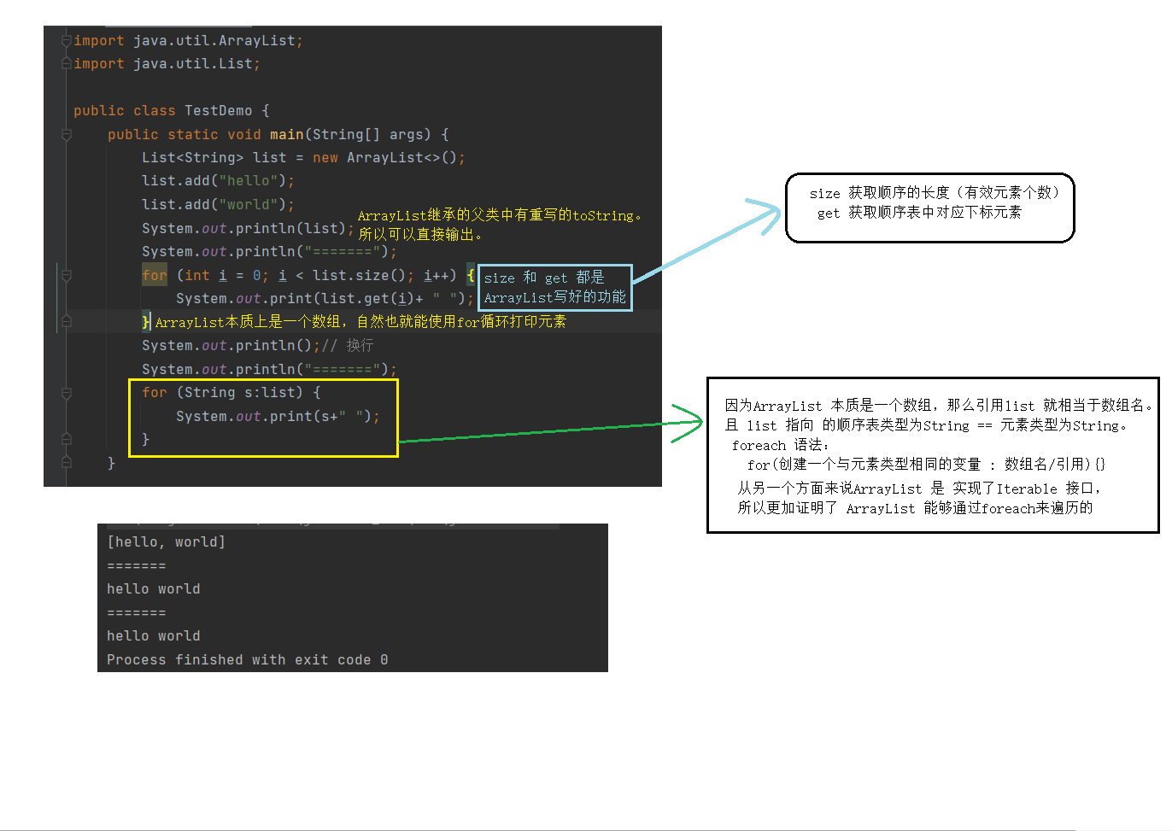Click the main method name
Image resolution: width=1172 pixels, height=831 pixels.
pyautogui.click(x=287, y=135)
